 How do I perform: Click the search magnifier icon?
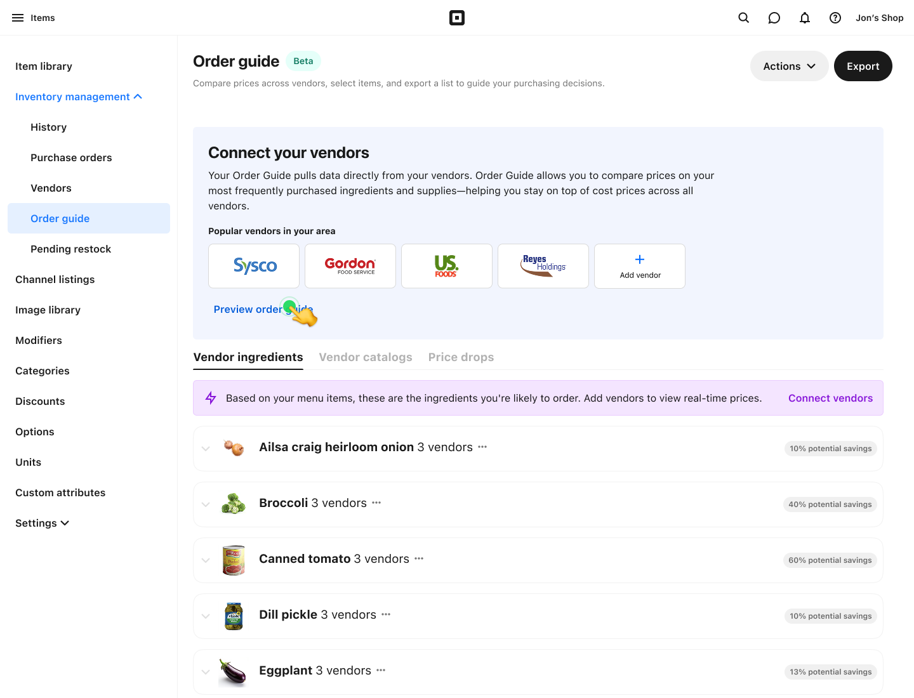[x=744, y=18]
